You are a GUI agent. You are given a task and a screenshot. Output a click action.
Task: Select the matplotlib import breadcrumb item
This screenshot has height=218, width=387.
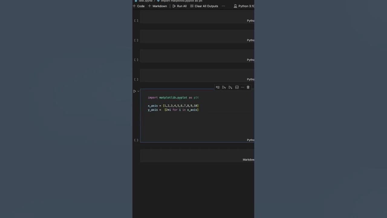coord(181,1)
